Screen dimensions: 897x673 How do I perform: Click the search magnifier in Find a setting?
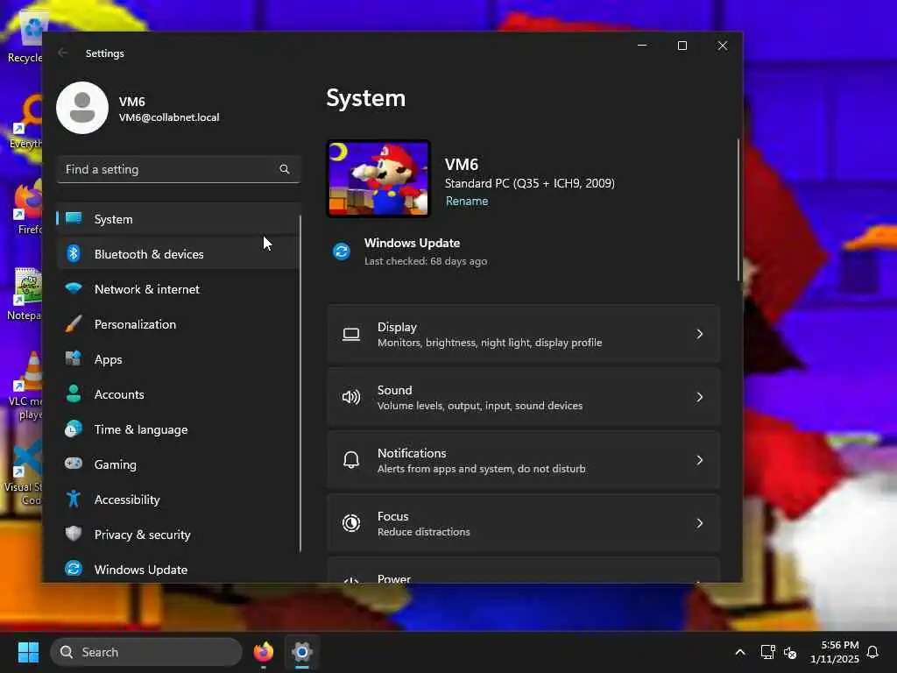(285, 169)
